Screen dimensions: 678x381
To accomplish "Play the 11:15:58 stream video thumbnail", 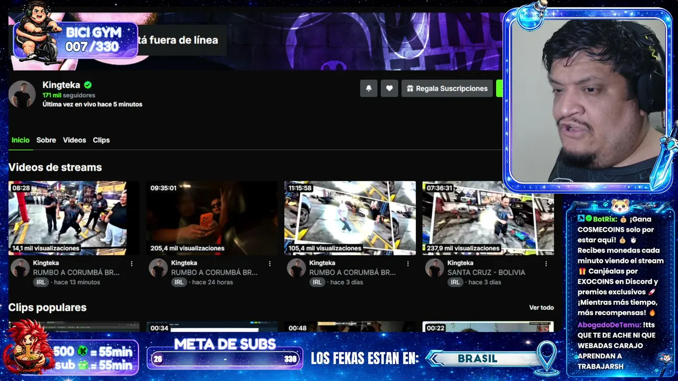I will (x=350, y=218).
